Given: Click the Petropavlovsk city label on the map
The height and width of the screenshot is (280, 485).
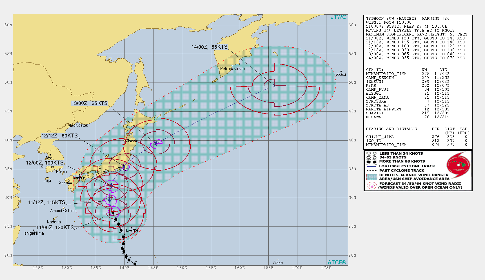Looking at the screenshot, I should [233, 69].
